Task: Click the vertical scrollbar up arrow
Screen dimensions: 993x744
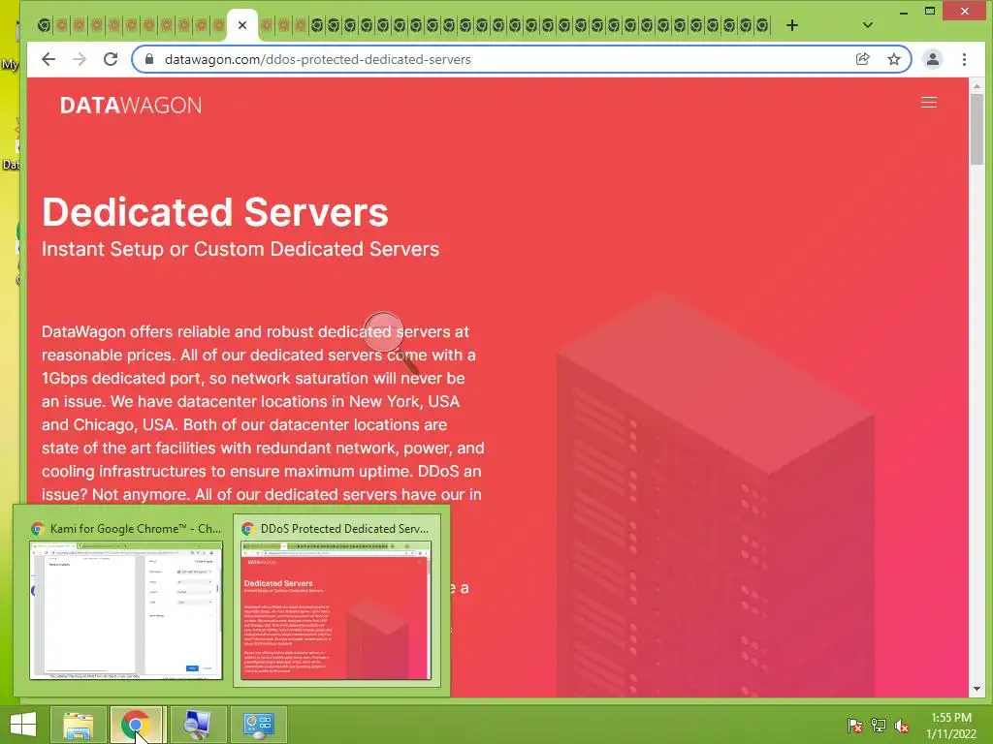Action: (977, 85)
